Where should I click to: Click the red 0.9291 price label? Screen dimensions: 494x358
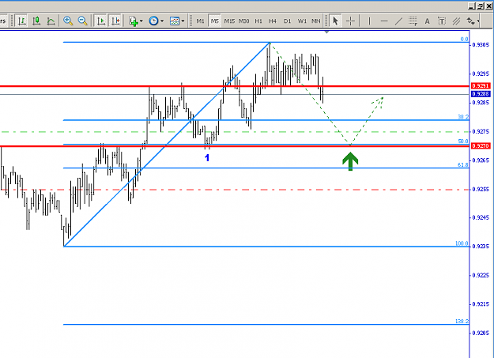(481, 85)
